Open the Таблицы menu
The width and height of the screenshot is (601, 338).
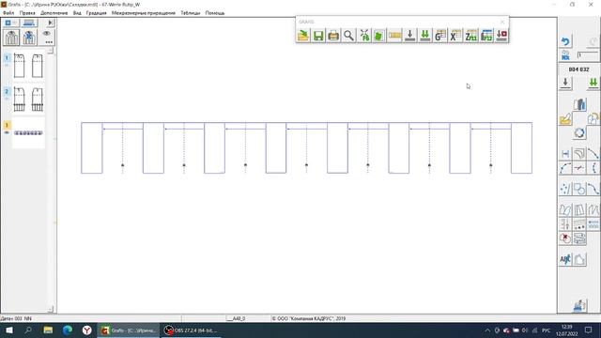(x=191, y=13)
